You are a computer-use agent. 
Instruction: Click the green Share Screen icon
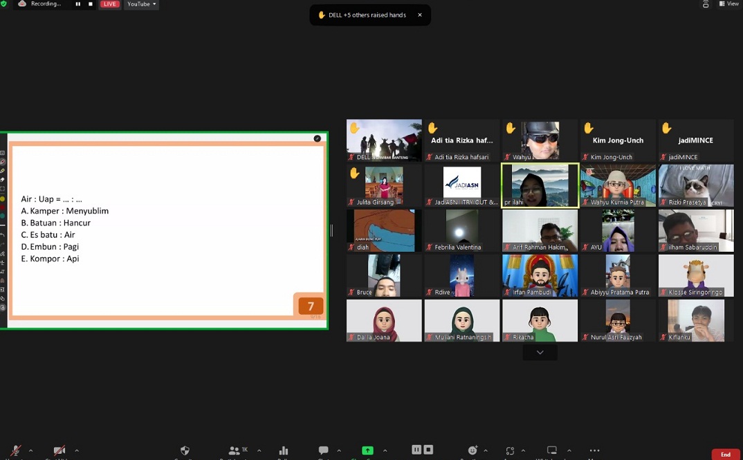point(367,451)
